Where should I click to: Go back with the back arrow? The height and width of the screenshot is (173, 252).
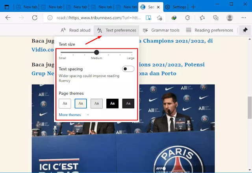pyautogui.click(x=8, y=18)
